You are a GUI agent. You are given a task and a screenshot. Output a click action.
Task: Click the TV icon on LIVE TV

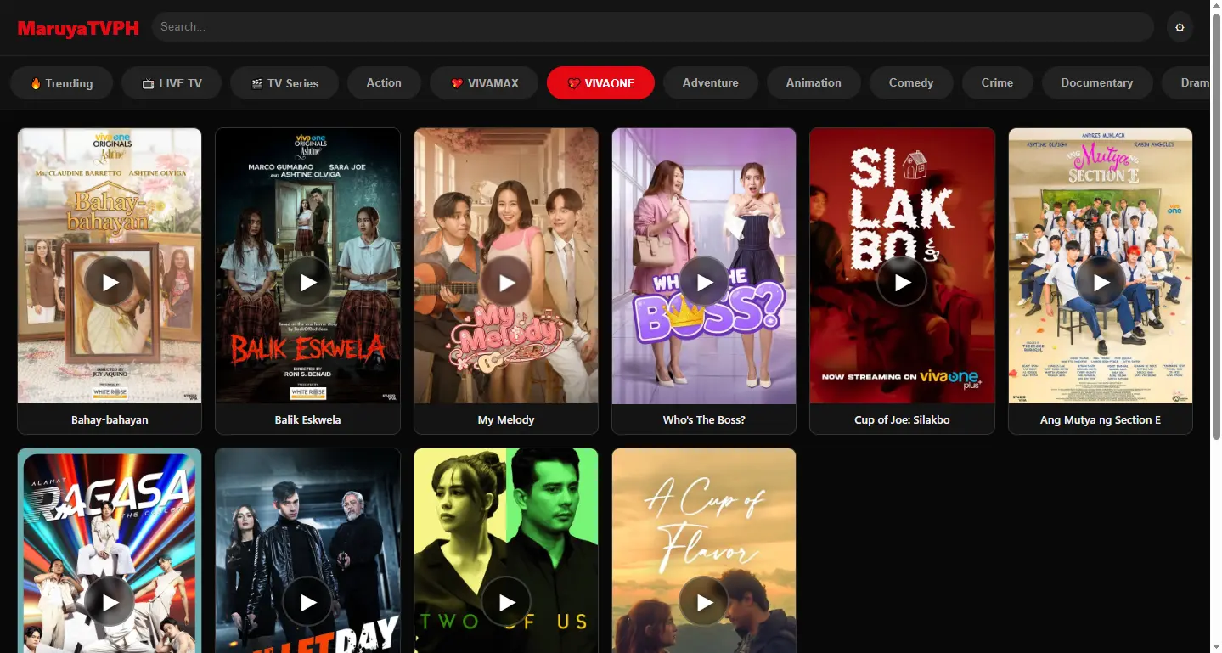click(148, 84)
